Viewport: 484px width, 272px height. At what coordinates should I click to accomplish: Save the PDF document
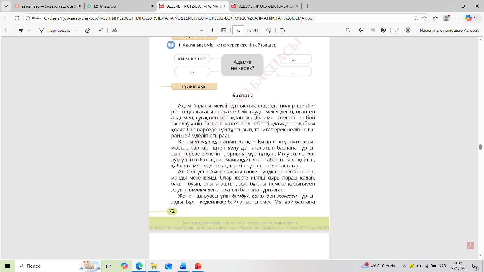point(373,30)
